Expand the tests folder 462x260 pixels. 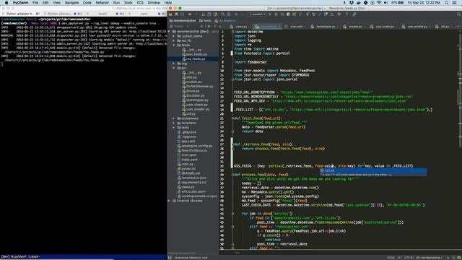(173, 127)
